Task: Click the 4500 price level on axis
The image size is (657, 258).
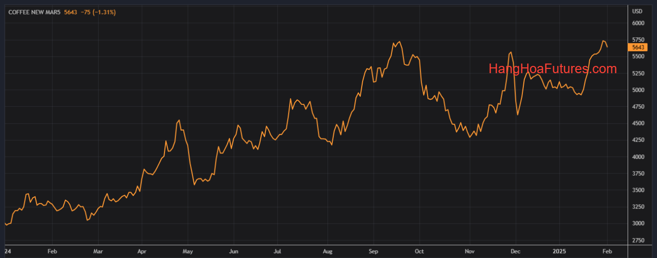Action: (x=638, y=123)
